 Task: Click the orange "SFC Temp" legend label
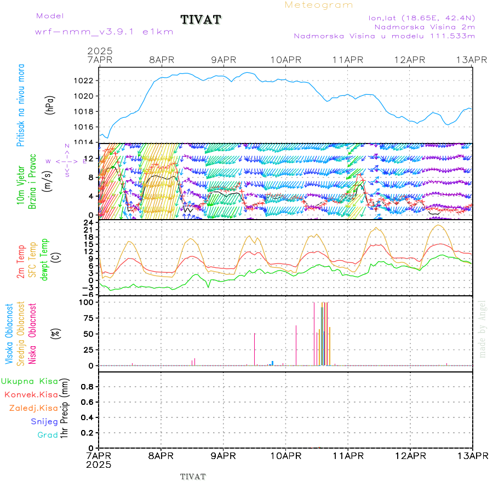pyautogui.click(x=32, y=260)
